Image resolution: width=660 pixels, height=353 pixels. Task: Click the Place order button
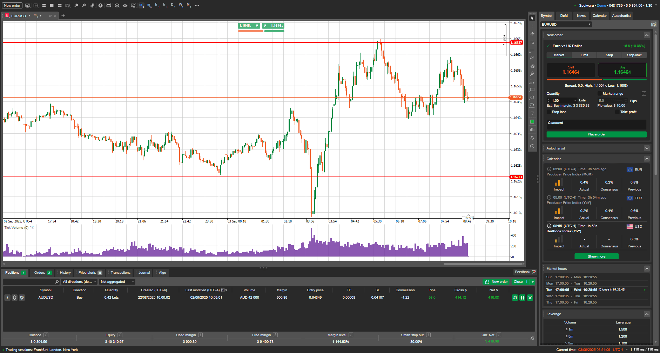pyautogui.click(x=596, y=134)
